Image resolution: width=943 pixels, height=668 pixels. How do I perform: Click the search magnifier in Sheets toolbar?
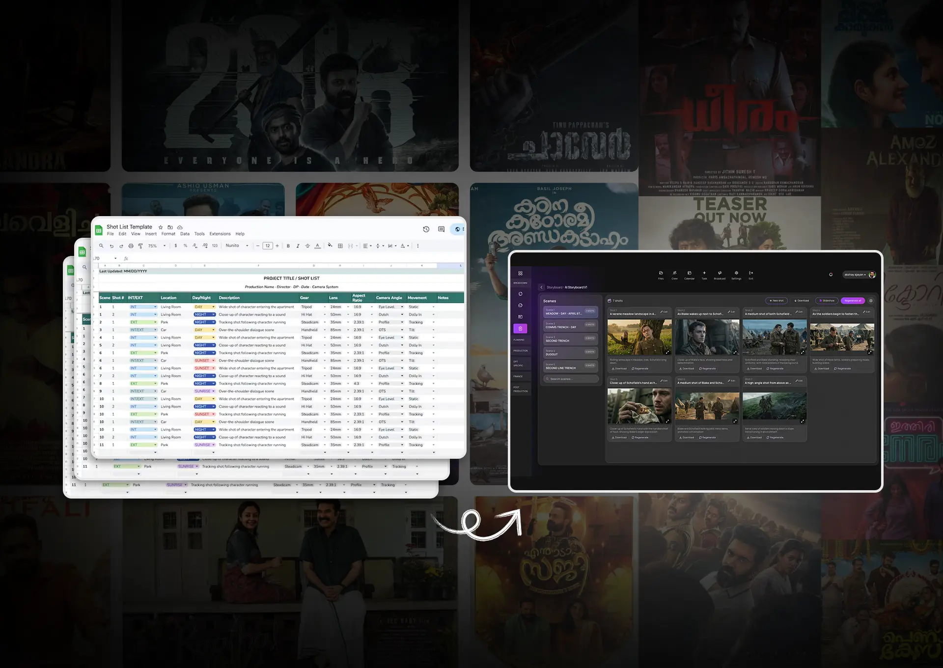pos(101,246)
